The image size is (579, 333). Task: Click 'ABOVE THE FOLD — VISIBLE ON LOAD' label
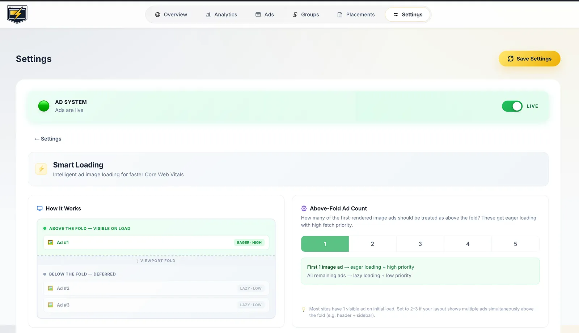click(x=90, y=229)
